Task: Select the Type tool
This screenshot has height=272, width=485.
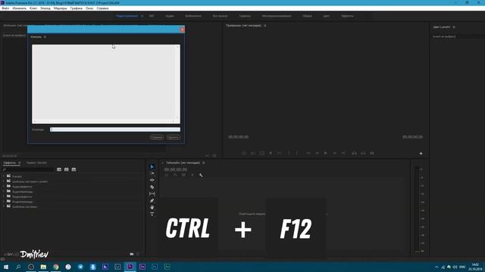Action: [x=152, y=214]
